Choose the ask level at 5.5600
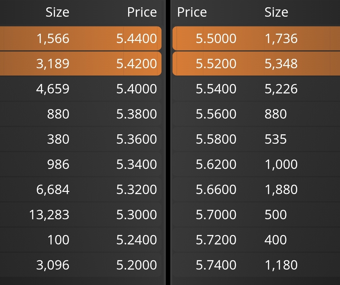This screenshot has width=340, height=285. pyautogui.click(x=256, y=114)
